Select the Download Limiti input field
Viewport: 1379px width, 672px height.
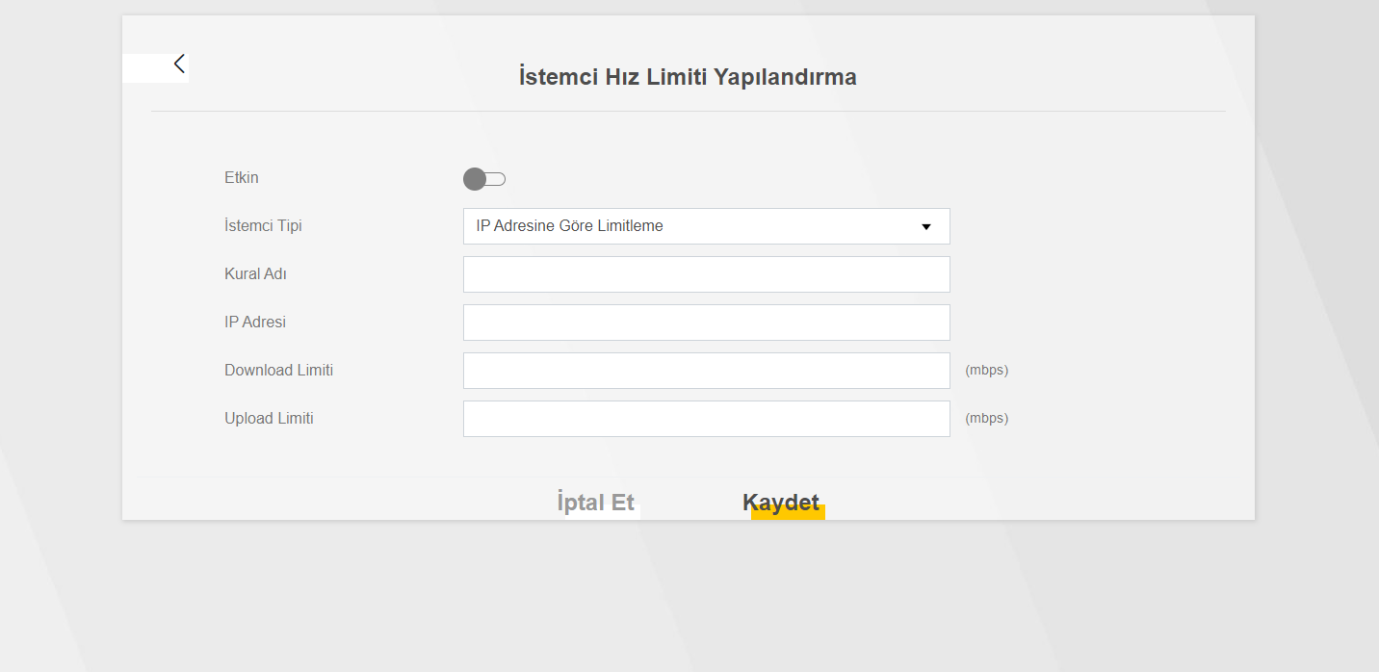(706, 371)
